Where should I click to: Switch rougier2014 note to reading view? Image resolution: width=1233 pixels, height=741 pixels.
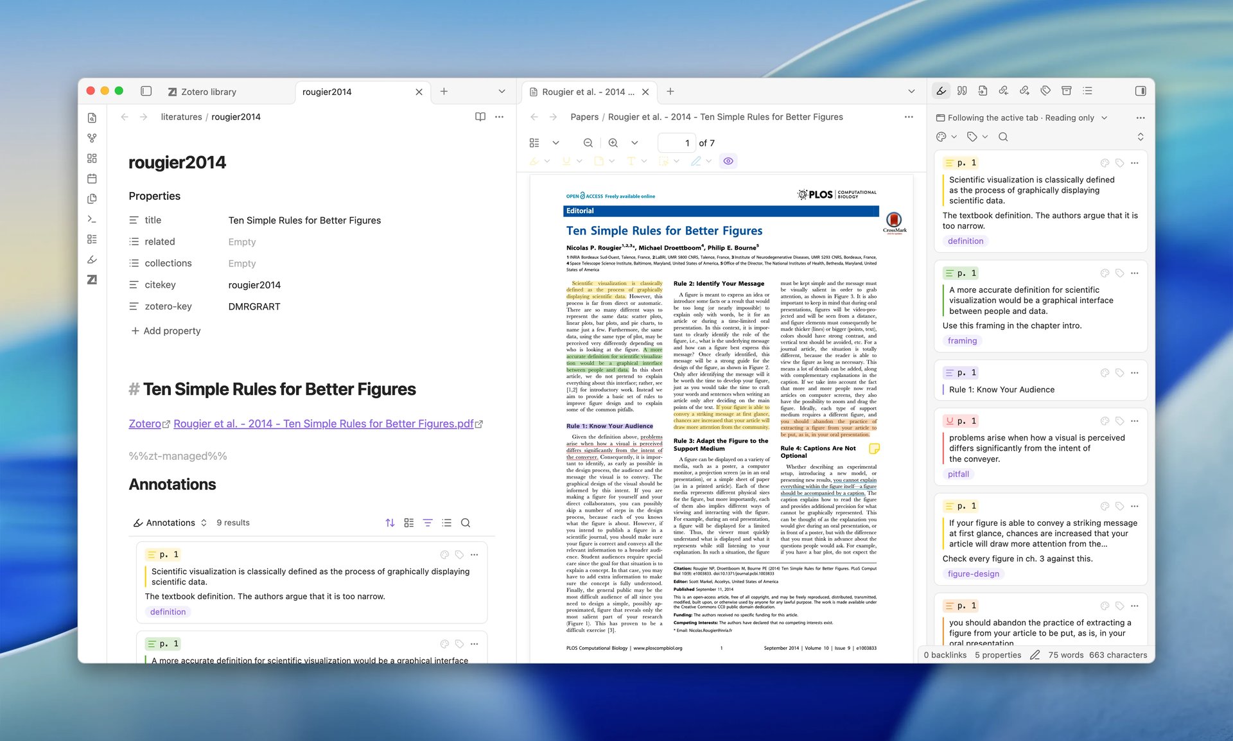(480, 117)
